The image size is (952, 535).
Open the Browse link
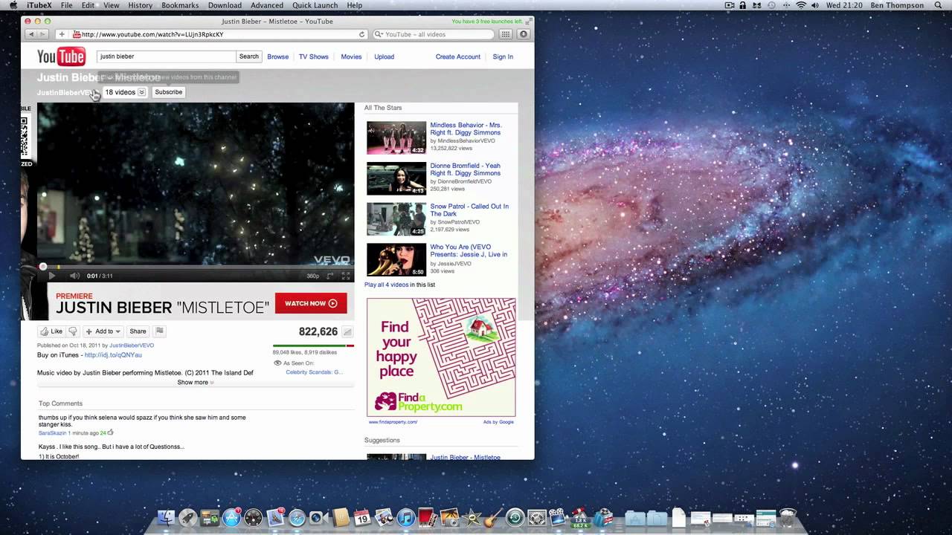point(278,56)
